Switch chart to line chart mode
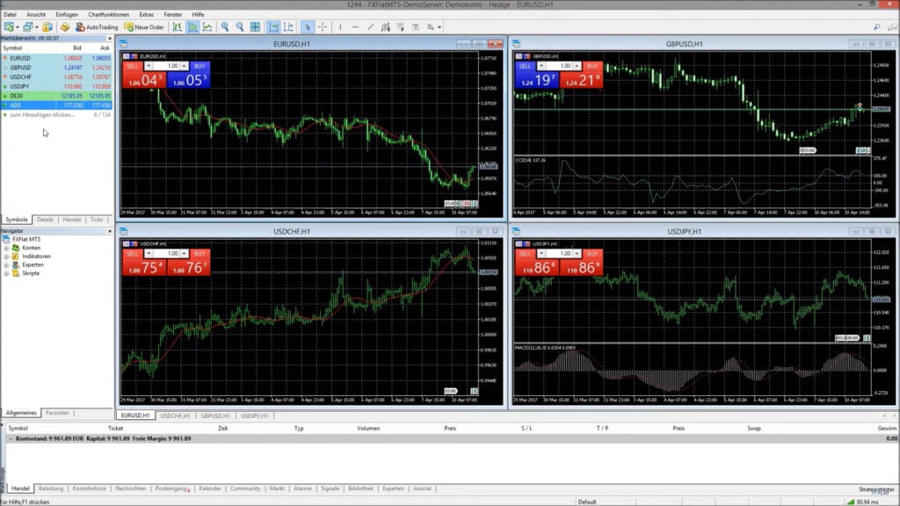The image size is (900, 506). coord(207,27)
